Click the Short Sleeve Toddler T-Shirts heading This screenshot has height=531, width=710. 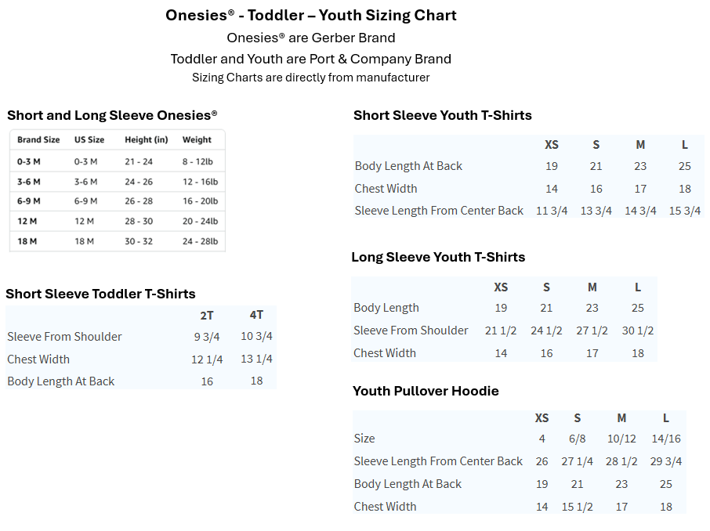(100, 294)
